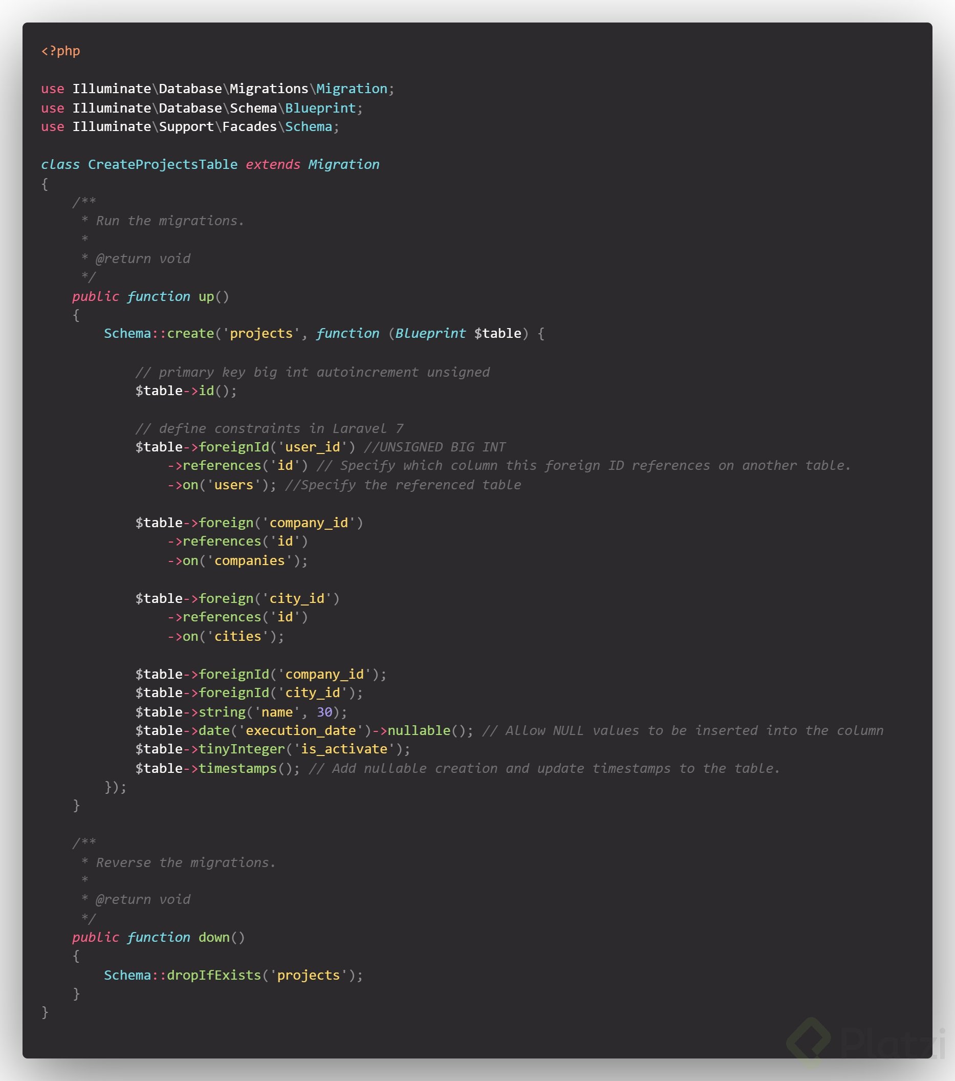Viewport: 955px width, 1081px height.
Task: Click the '* Reverse the migrations.' comment
Action: click(x=179, y=862)
